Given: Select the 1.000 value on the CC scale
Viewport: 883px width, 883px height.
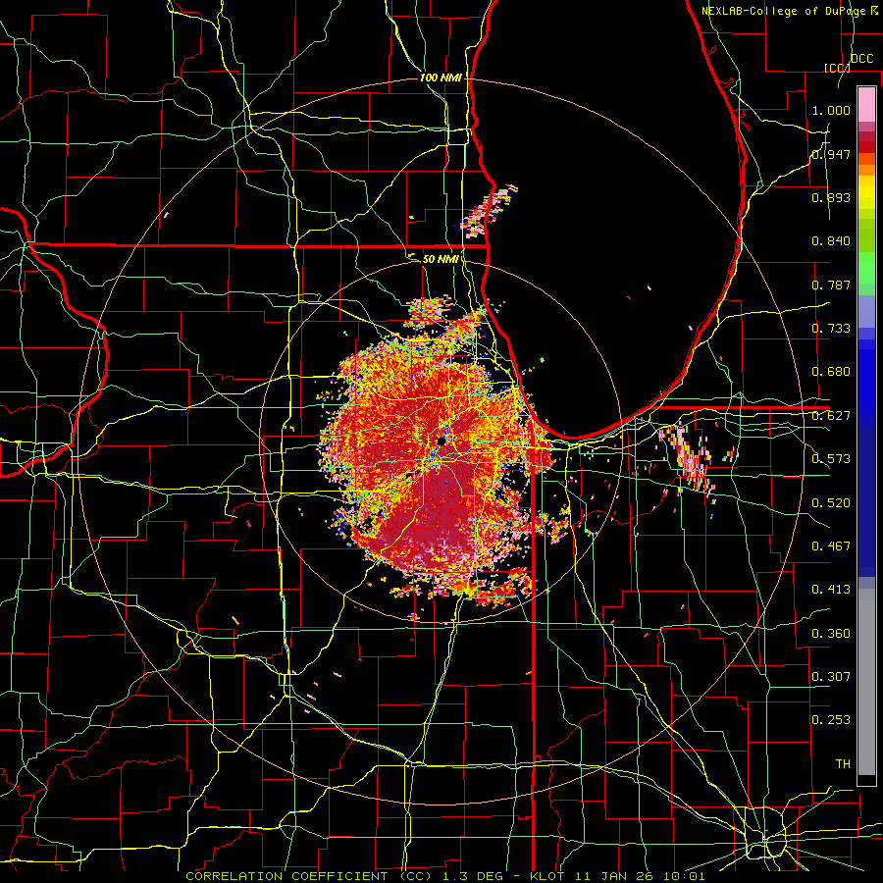Looking at the screenshot, I should (x=831, y=110).
